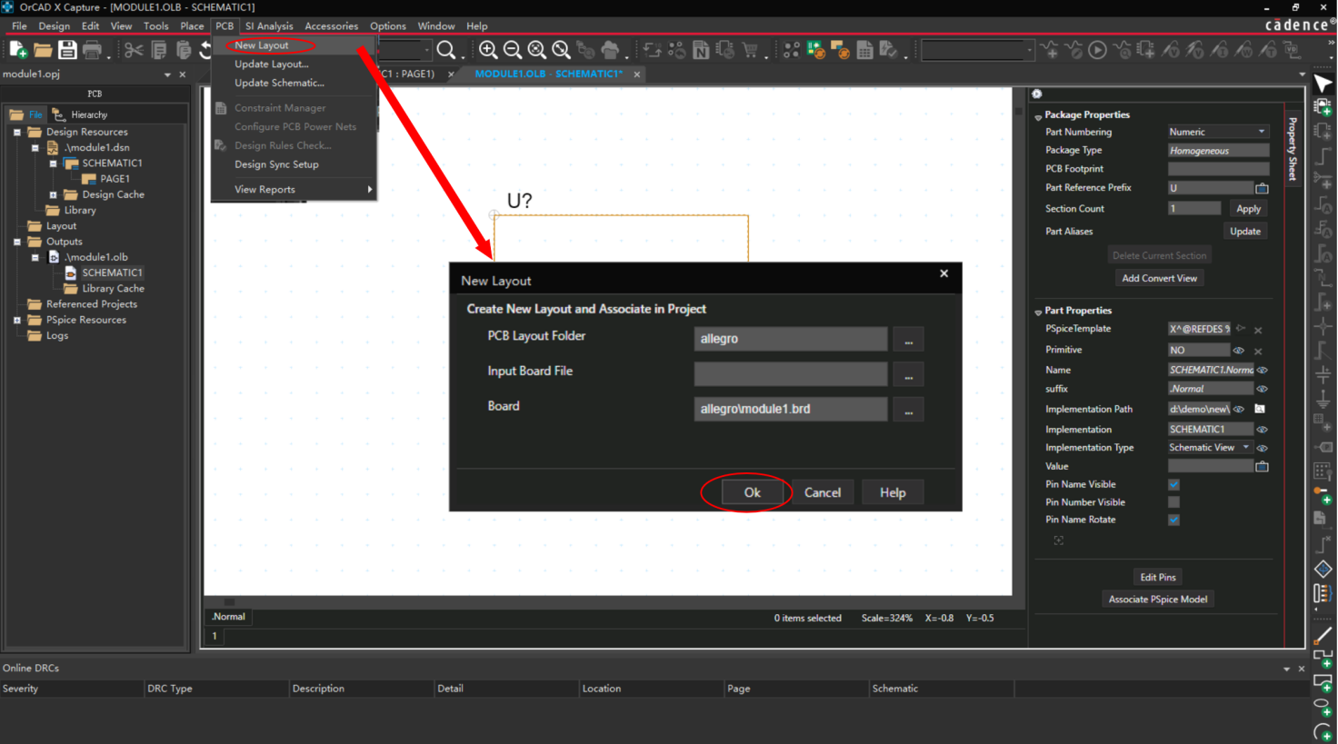Open the Part Numbering Numeric dropdown
The image size is (1338, 744).
click(1218, 132)
